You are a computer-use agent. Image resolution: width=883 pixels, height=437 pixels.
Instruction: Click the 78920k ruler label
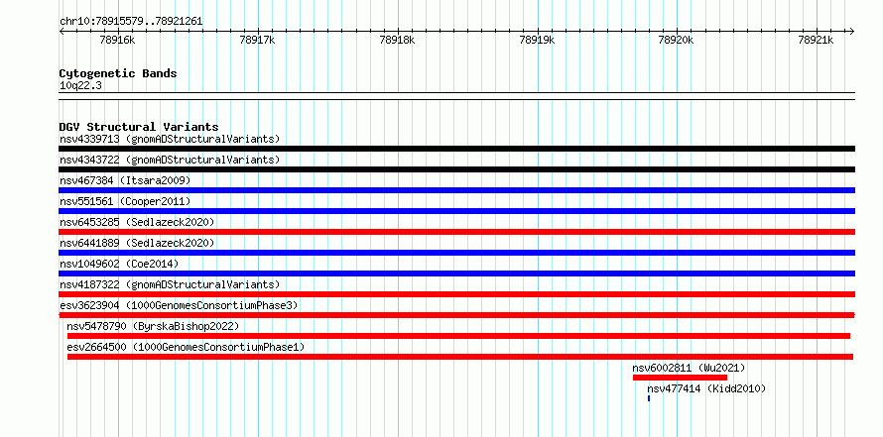click(x=677, y=41)
